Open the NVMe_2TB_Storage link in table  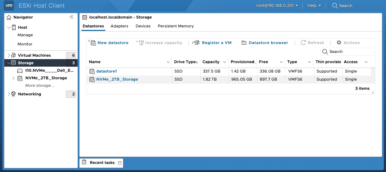[117, 79]
